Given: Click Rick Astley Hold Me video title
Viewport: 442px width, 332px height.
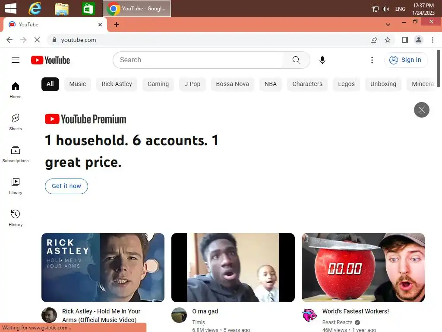Looking at the screenshot, I should point(101,315).
